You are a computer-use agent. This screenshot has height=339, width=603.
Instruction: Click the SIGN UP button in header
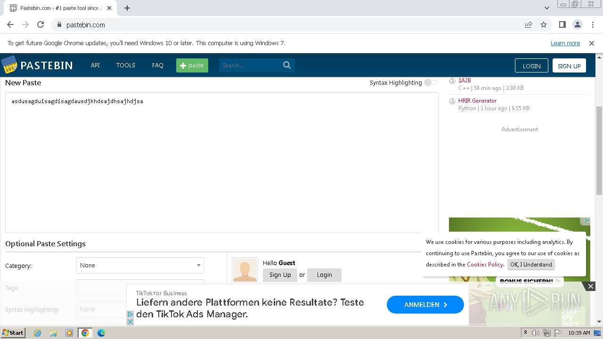pos(569,66)
